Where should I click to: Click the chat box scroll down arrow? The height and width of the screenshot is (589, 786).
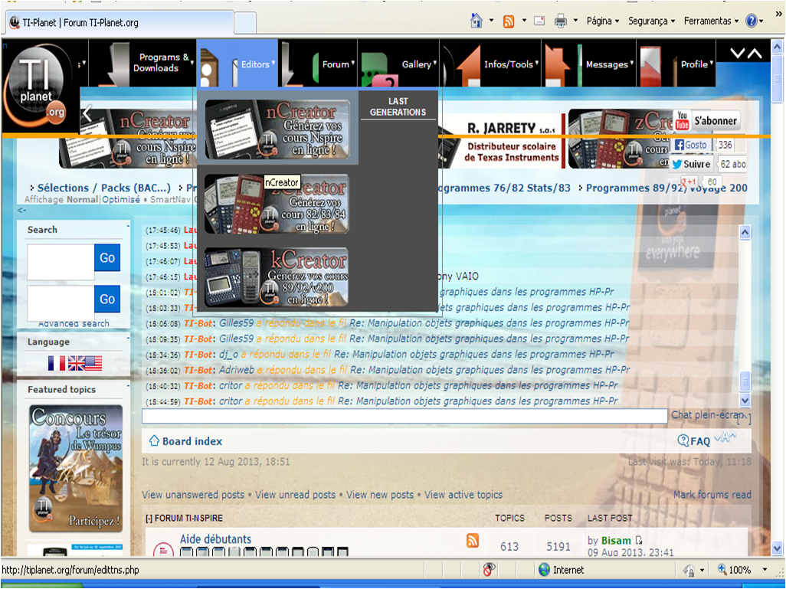(745, 400)
